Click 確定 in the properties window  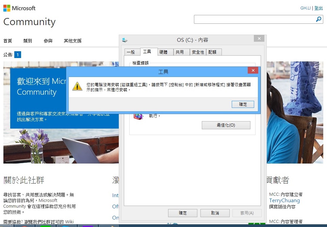(183, 213)
